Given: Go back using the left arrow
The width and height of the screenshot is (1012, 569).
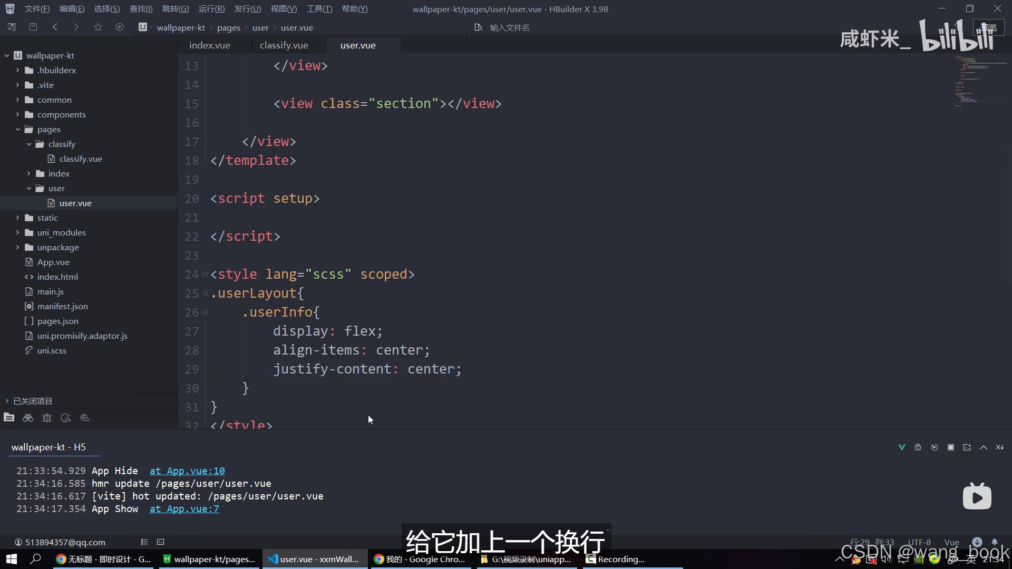Looking at the screenshot, I should [x=55, y=27].
